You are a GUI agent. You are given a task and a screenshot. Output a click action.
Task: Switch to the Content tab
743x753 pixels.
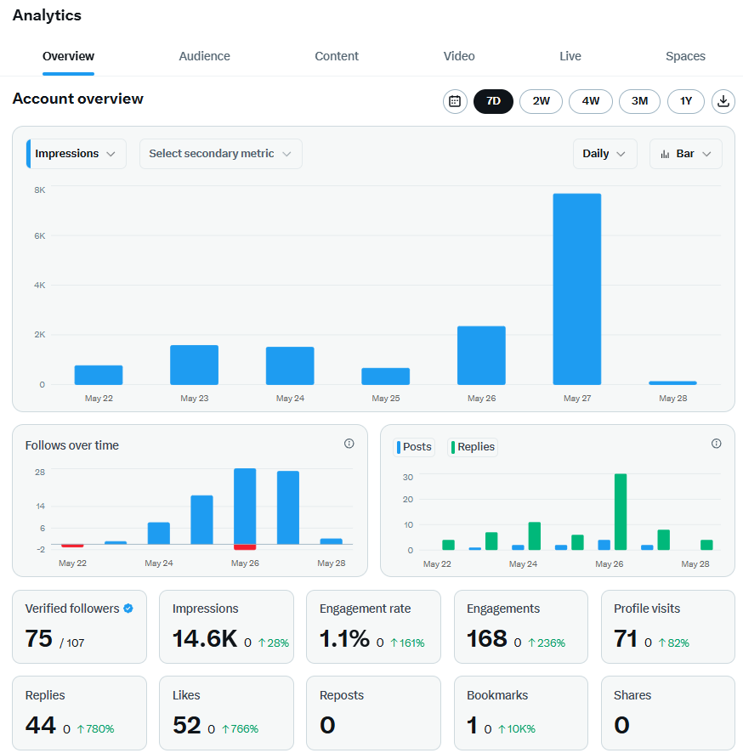click(337, 56)
